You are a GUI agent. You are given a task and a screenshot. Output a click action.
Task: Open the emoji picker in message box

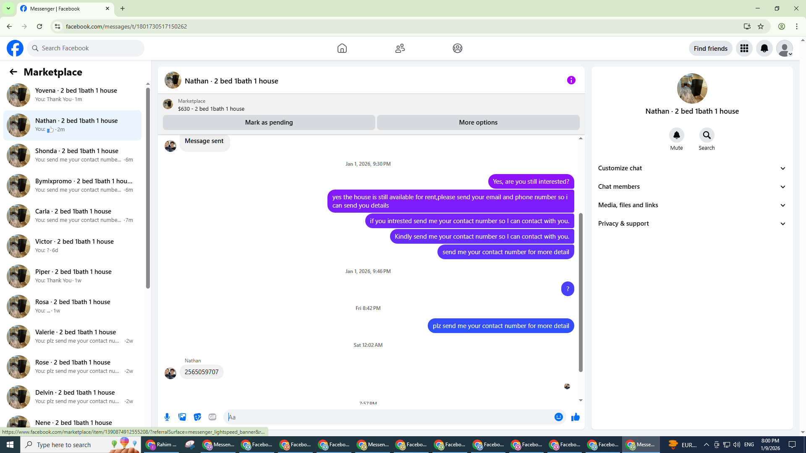tap(558, 417)
